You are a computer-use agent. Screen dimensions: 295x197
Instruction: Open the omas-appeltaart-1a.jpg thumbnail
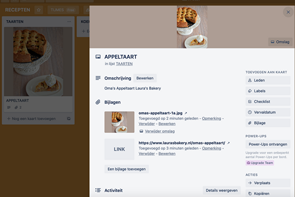[119, 122]
